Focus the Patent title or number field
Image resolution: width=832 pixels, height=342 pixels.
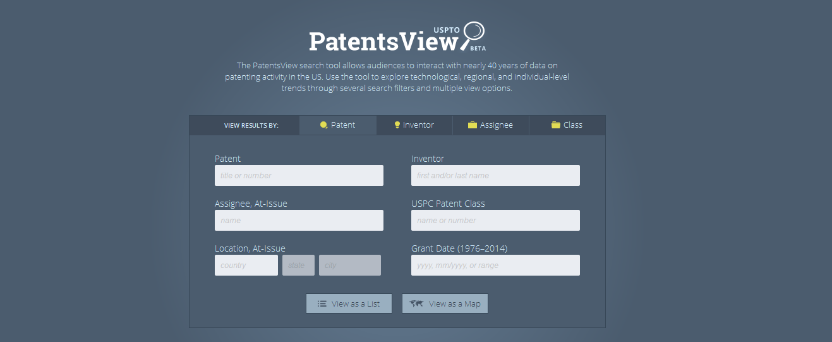click(299, 176)
